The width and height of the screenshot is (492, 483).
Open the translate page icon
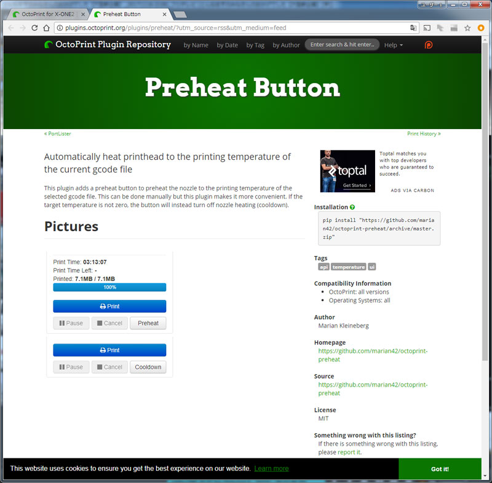click(413, 28)
